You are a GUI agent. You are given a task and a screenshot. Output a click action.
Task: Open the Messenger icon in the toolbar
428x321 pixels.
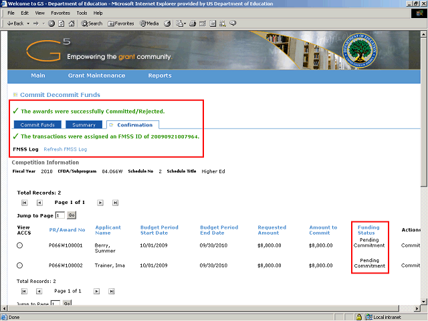(x=233, y=23)
